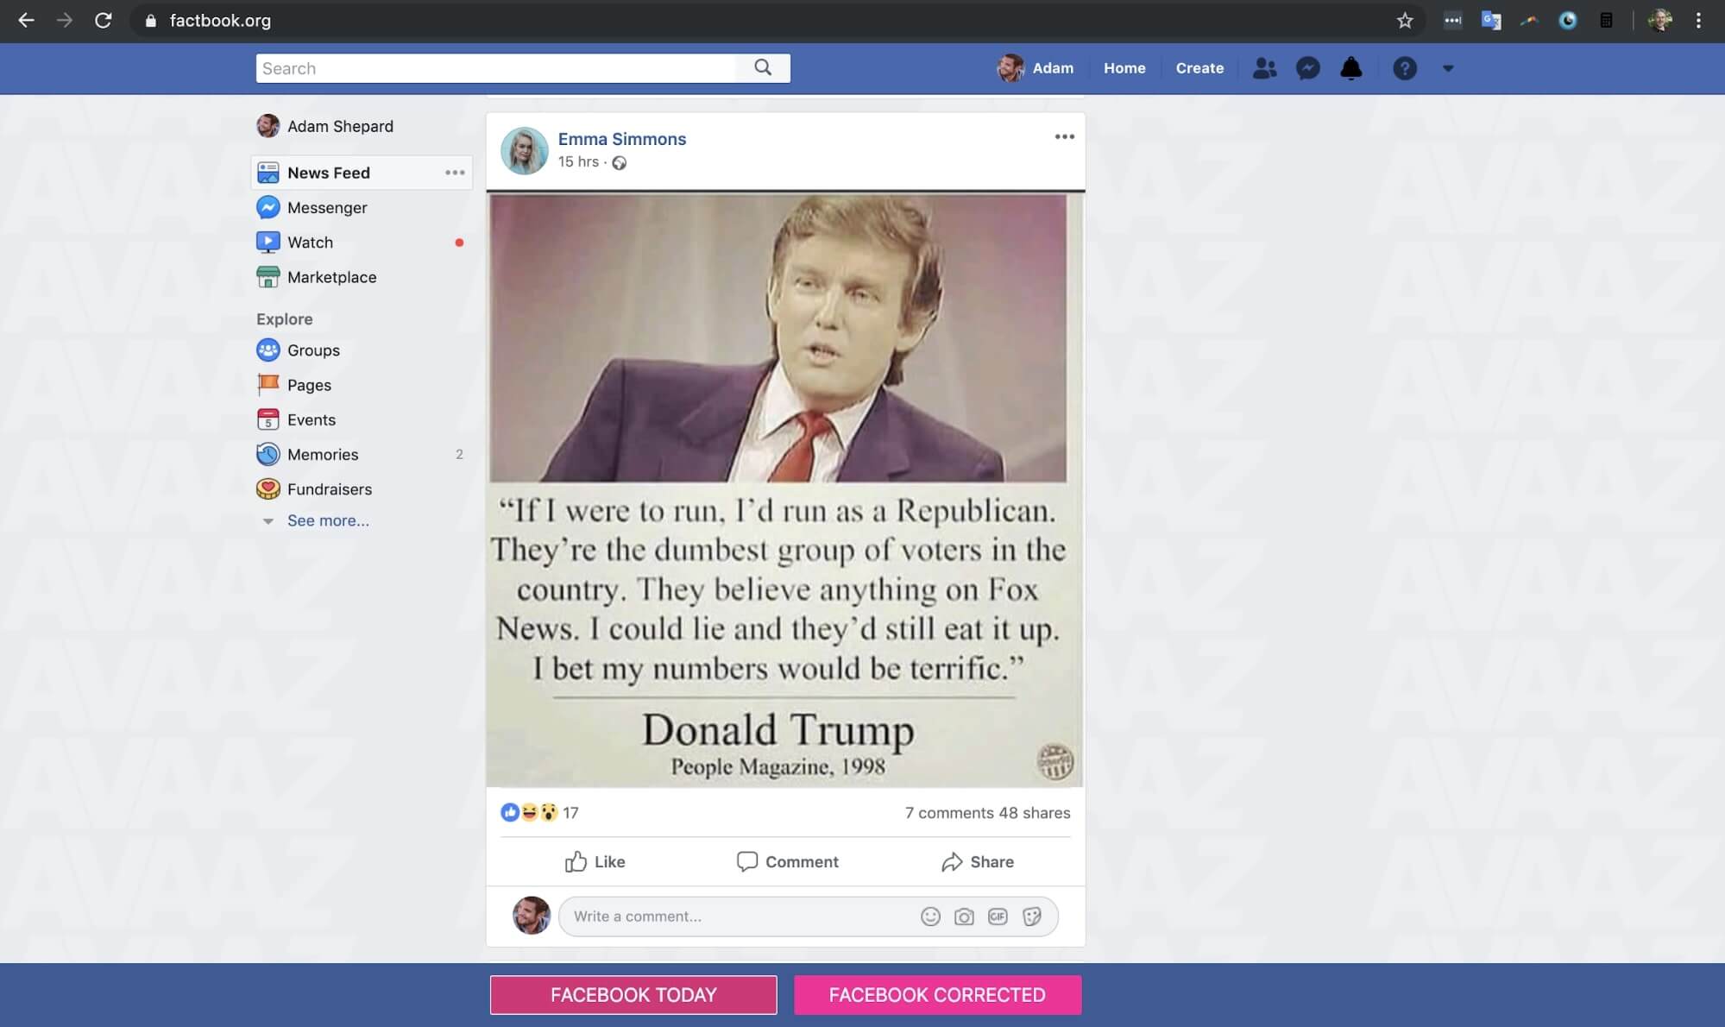Open the Trump quote image
This screenshot has height=1027, width=1725.
point(784,489)
